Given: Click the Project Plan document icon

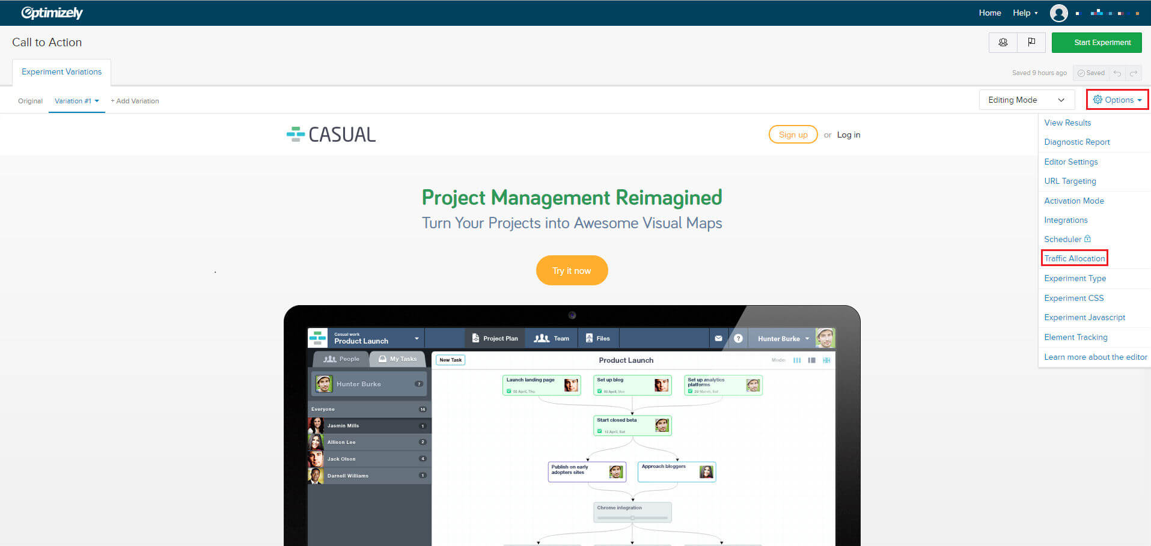Looking at the screenshot, I should tap(475, 338).
